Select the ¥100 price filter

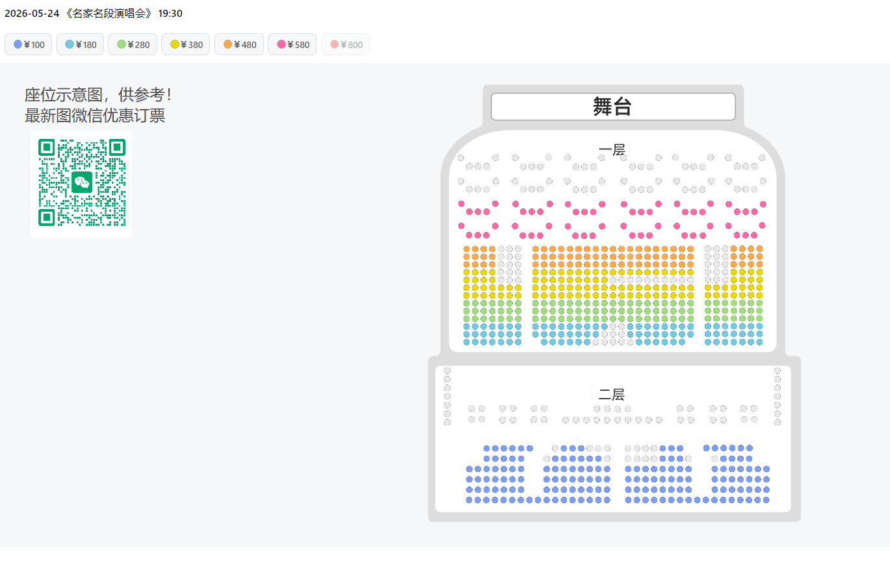coord(29,45)
